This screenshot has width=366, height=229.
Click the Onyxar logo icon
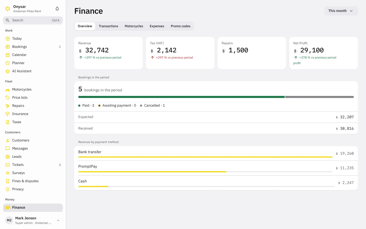pos(8,9)
